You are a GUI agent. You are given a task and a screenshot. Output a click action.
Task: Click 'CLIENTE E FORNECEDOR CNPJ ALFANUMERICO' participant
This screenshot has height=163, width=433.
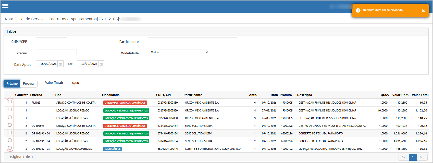(213, 149)
